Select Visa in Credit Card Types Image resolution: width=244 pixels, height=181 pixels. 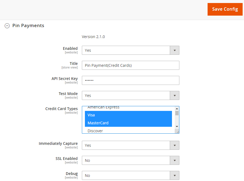click(x=128, y=115)
